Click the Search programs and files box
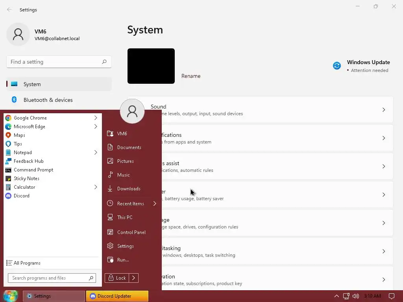Screen dimensions: 403x302 click(x=52, y=278)
